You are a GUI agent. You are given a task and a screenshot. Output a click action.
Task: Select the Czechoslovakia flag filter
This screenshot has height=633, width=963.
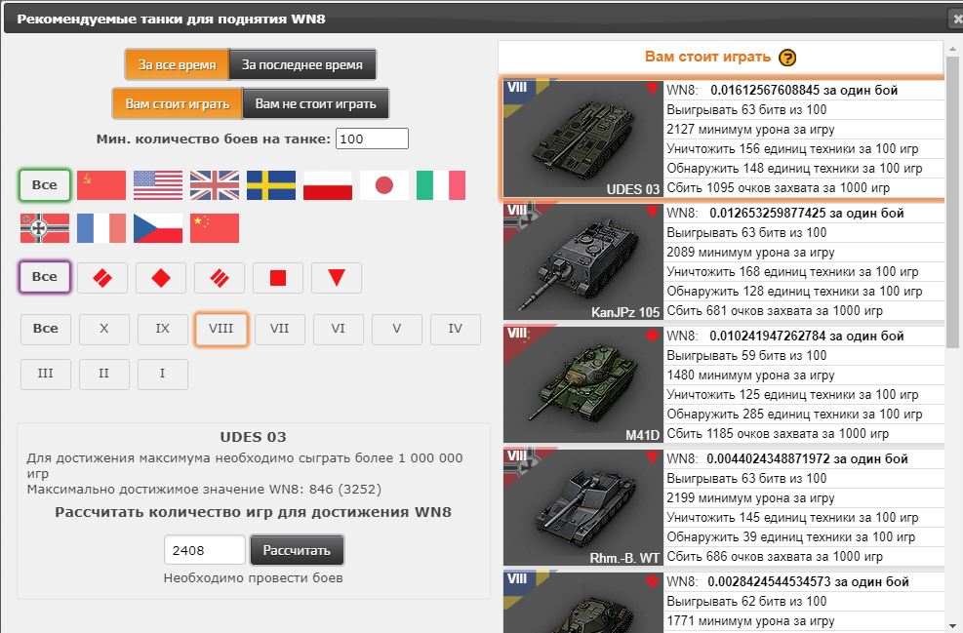(x=158, y=228)
